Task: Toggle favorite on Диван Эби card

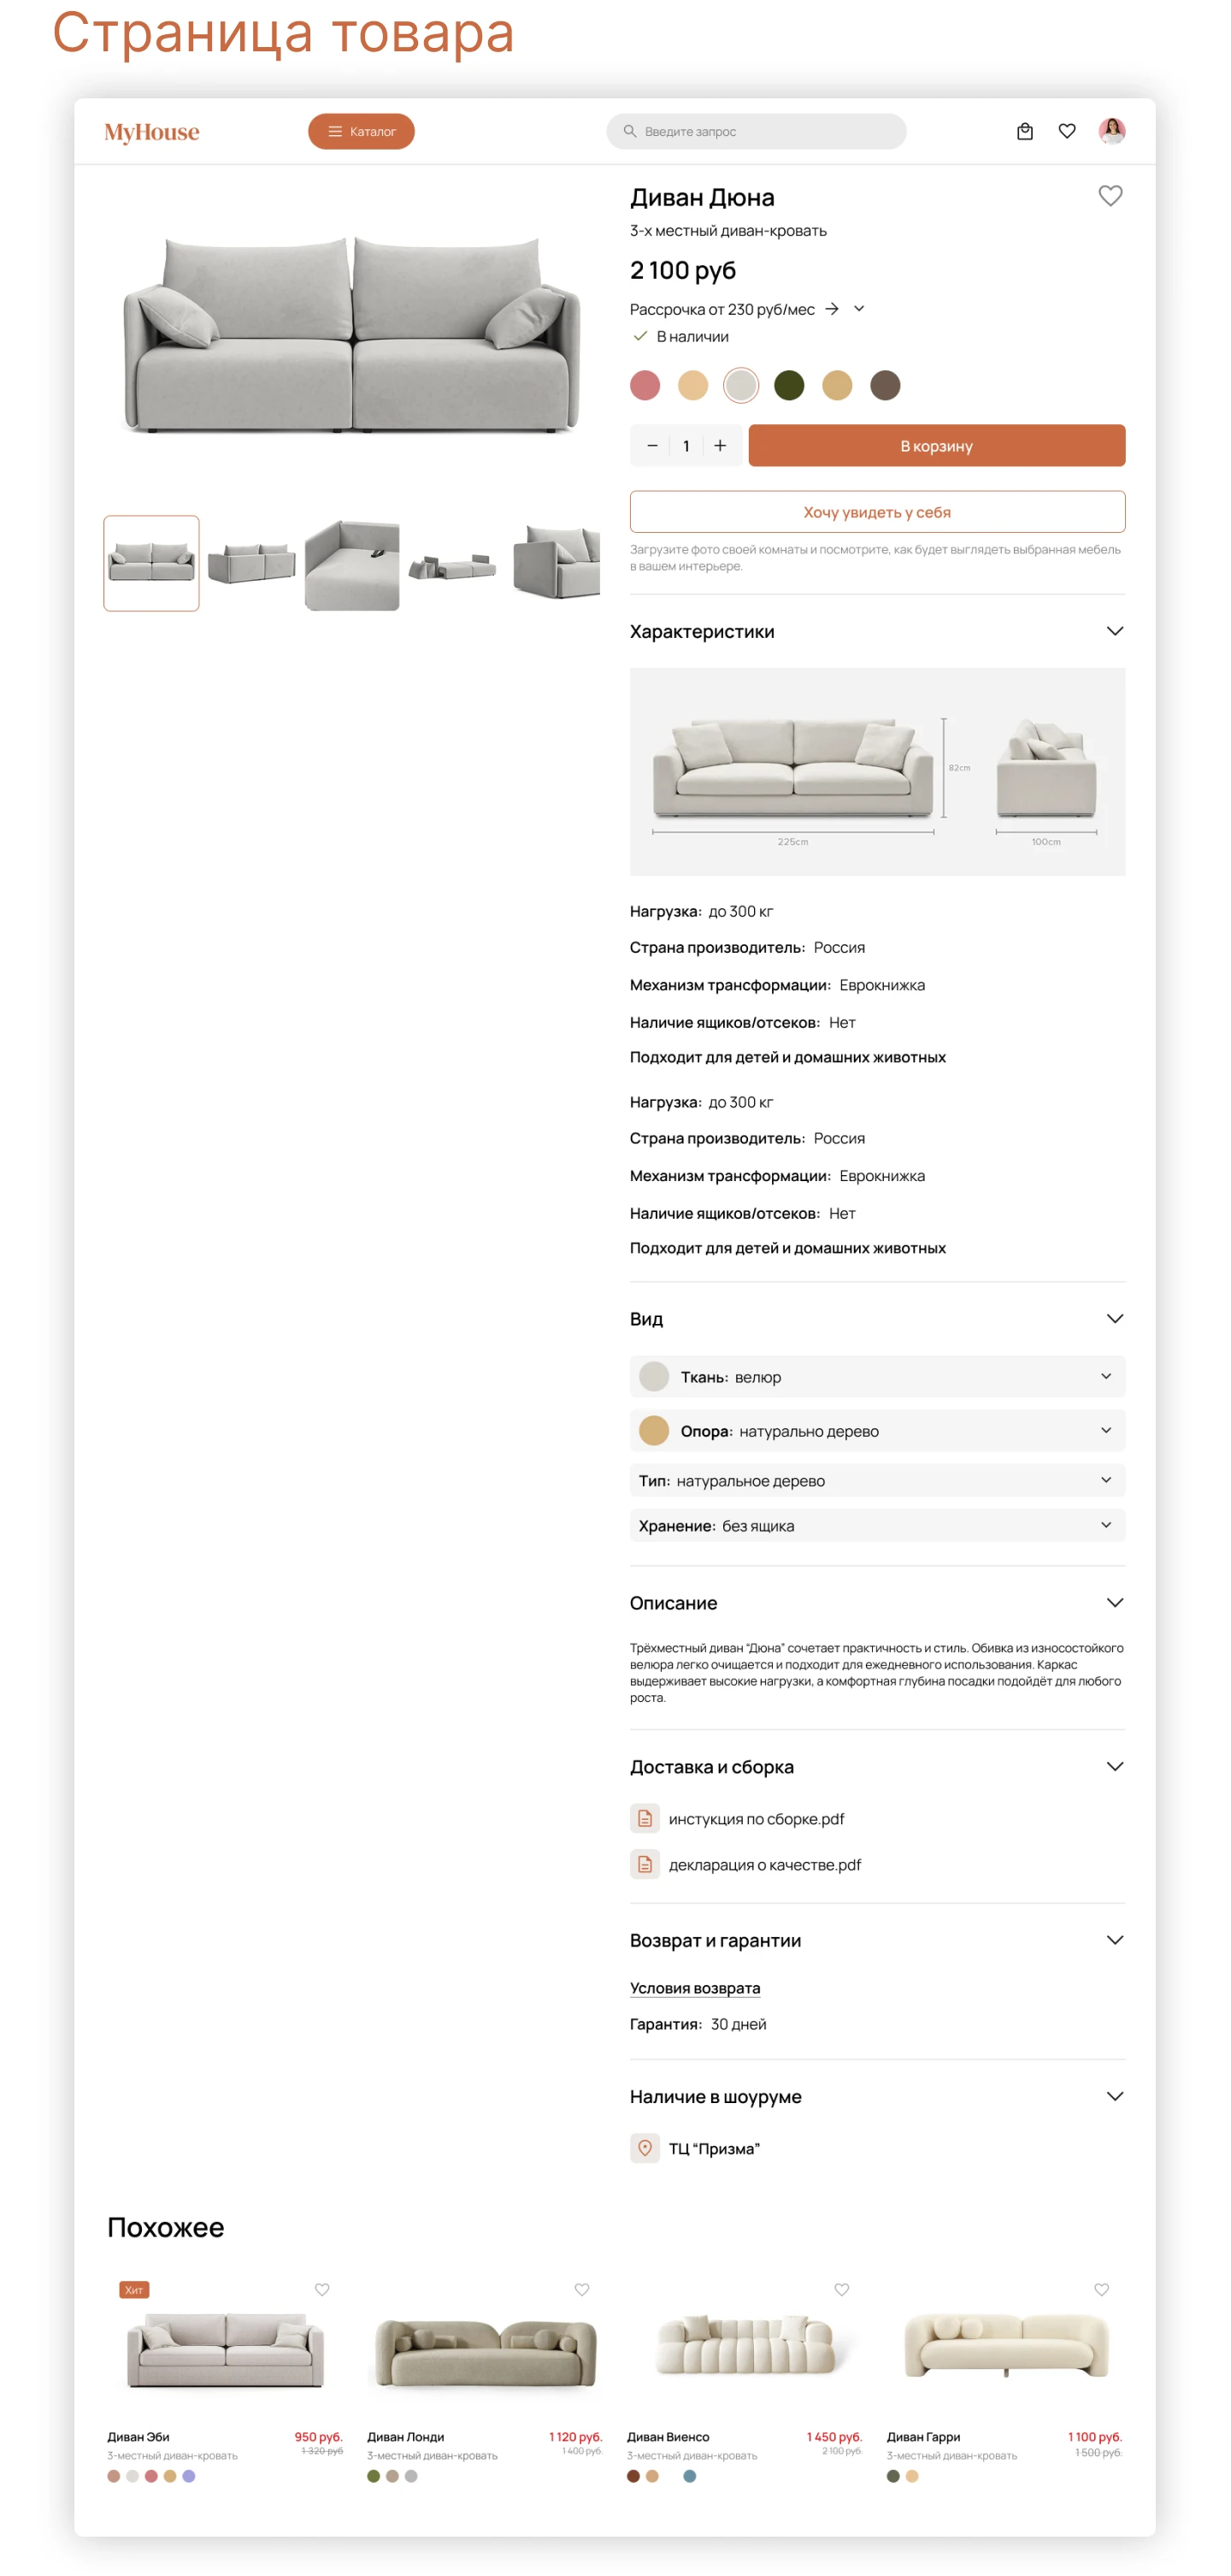Action: (x=321, y=2289)
